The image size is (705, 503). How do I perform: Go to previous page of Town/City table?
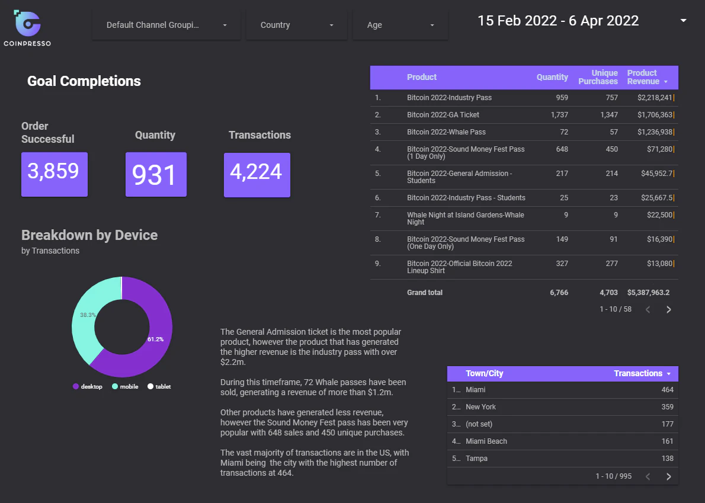tap(648, 476)
